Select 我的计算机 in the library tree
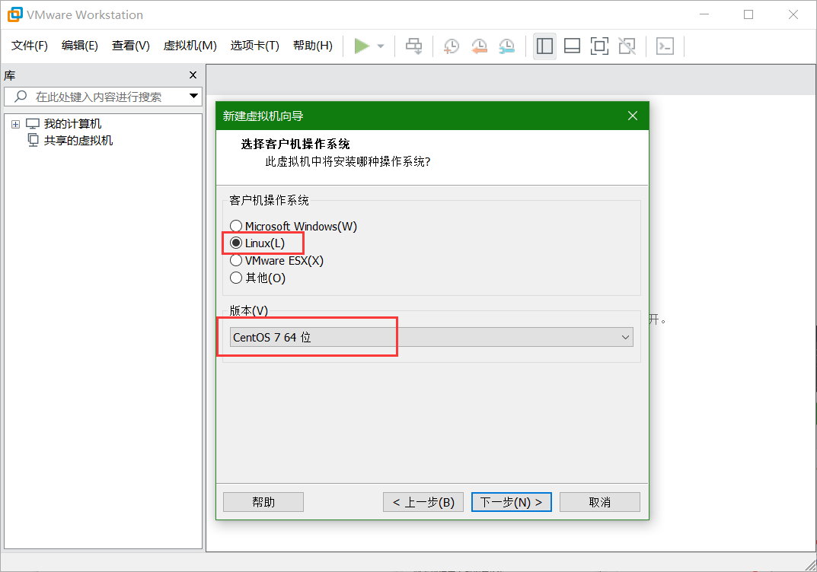Screen dimensions: 817x572 72,124
